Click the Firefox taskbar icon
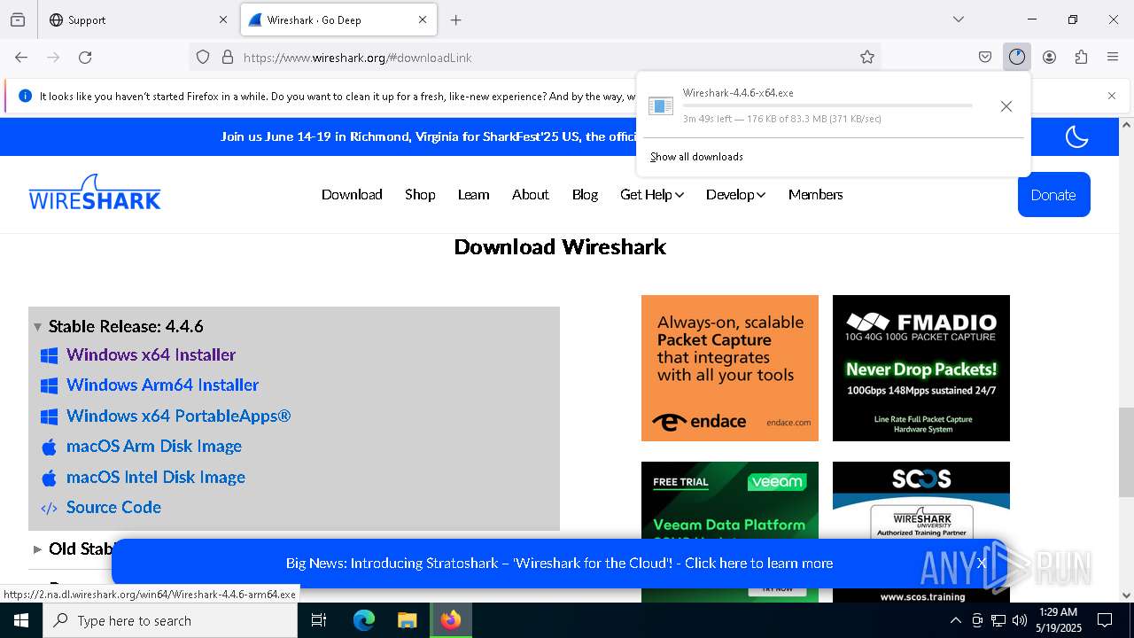 point(451,620)
